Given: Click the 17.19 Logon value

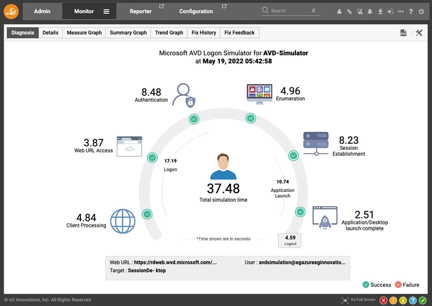Looking at the screenshot, I should coord(170,161).
